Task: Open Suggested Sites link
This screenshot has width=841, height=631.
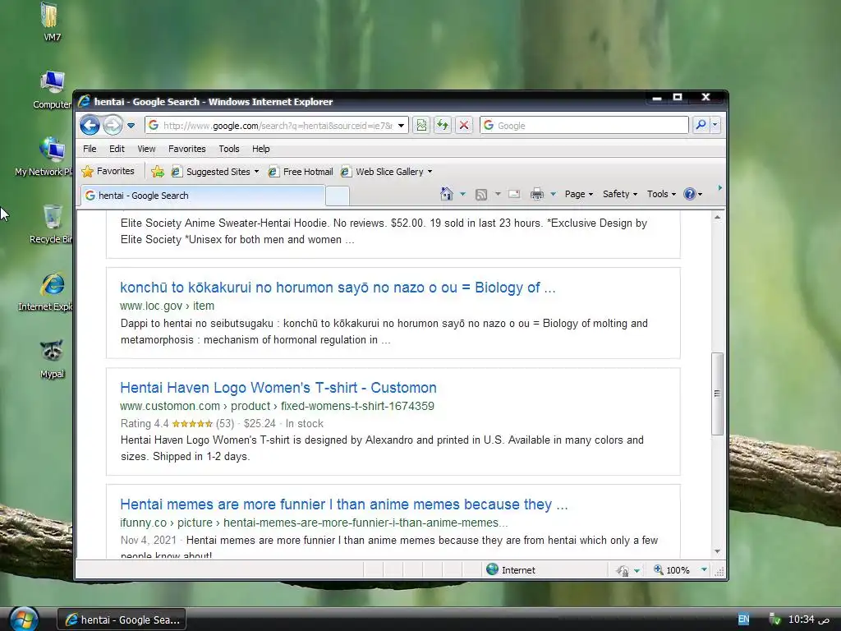Action: click(211, 172)
